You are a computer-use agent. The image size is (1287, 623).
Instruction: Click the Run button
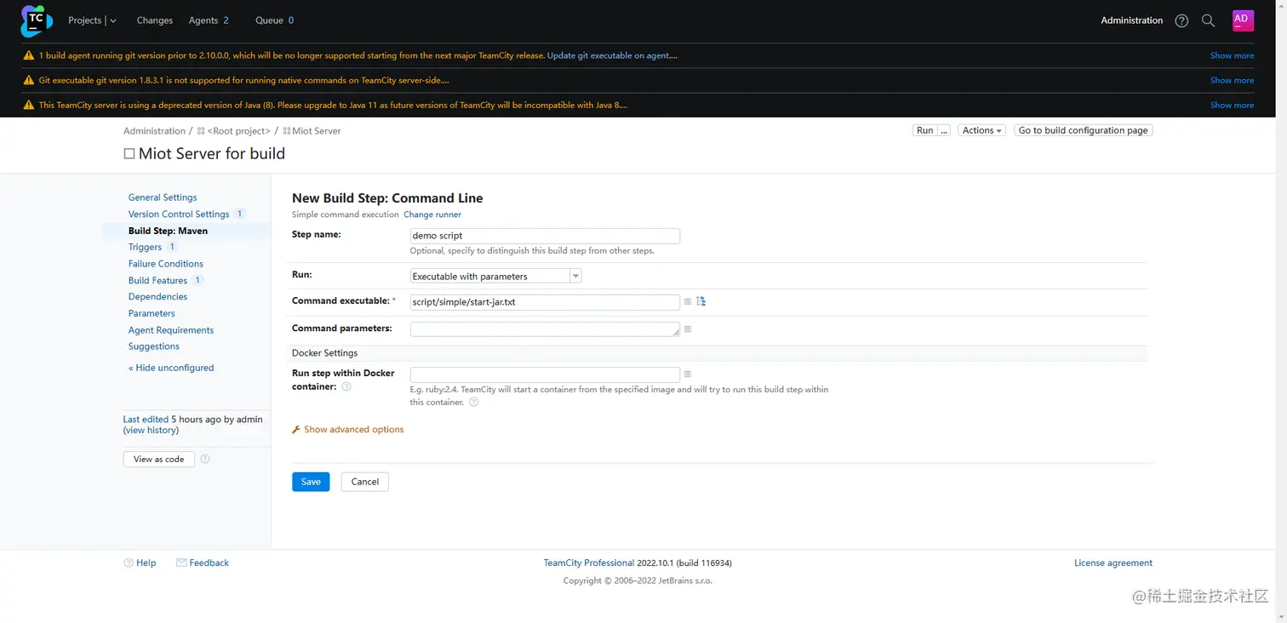pos(924,130)
